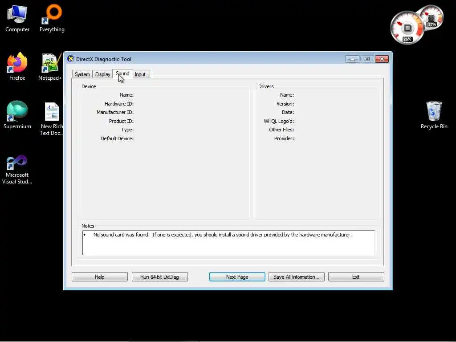
Task: Launch Firefox from the desktop
Action: pyautogui.click(x=17, y=66)
